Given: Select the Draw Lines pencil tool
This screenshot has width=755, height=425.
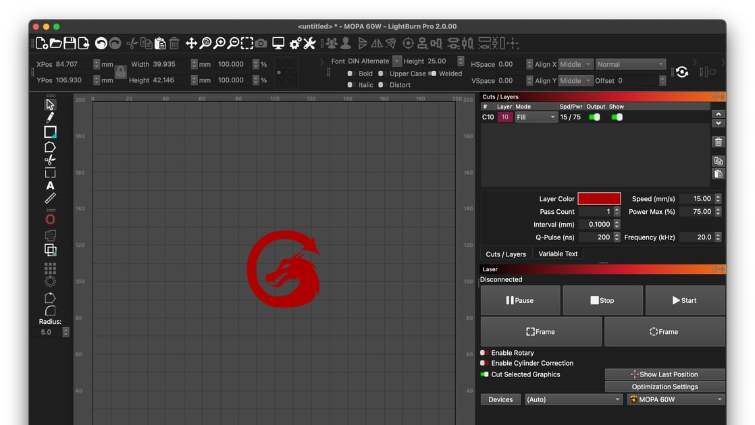Looking at the screenshot, I should click(x=50, y=117).
